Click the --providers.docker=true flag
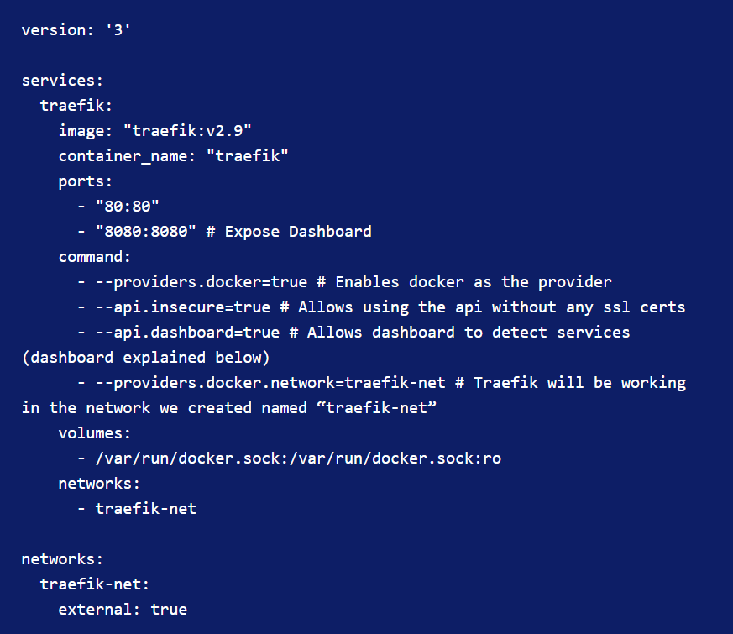This screenshot has height=634, width=733. [202, 282]
